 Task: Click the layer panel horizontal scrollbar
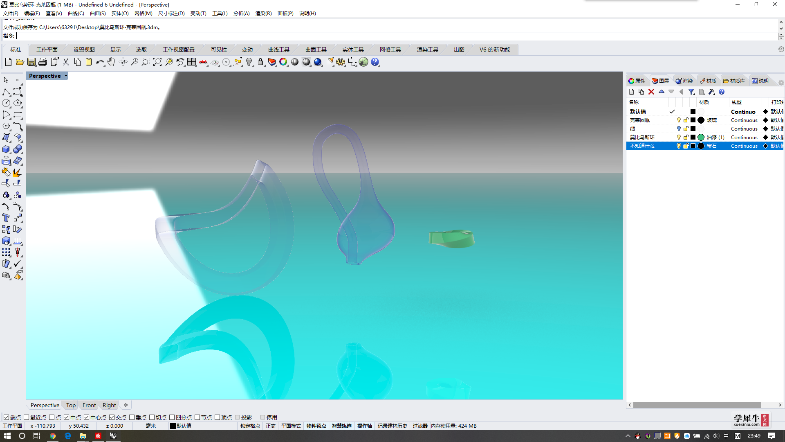(697, 405)
